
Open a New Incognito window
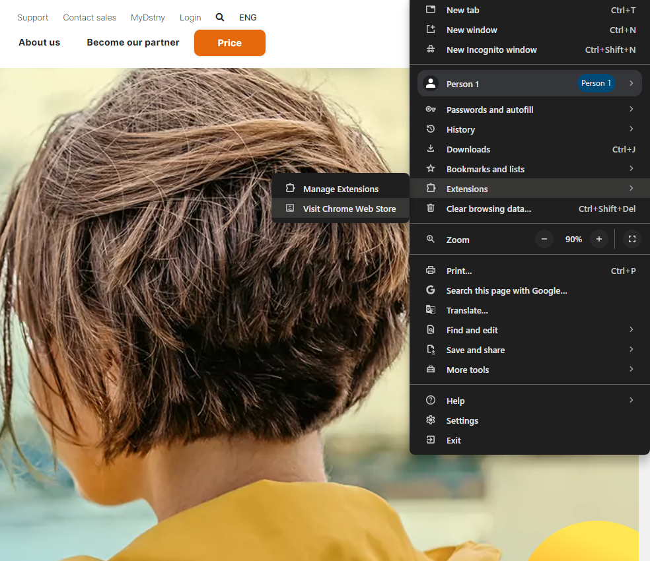tap(530, 49)
